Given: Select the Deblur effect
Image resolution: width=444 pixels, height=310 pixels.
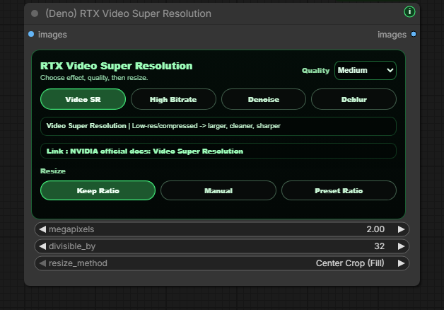Looking at the screenshot, I should (x=354, y=99).
